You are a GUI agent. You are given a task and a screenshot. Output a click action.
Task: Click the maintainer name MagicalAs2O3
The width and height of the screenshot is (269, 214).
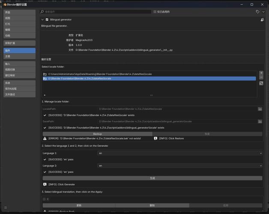click(84, 40)
